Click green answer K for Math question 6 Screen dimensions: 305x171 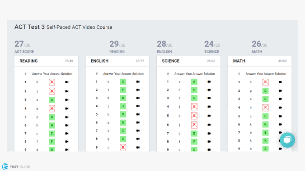(265, 125)
